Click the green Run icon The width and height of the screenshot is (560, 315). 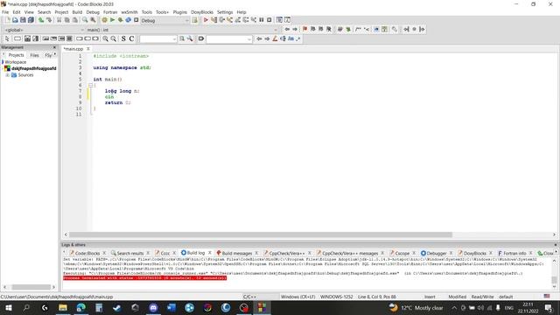coord(113,20)
